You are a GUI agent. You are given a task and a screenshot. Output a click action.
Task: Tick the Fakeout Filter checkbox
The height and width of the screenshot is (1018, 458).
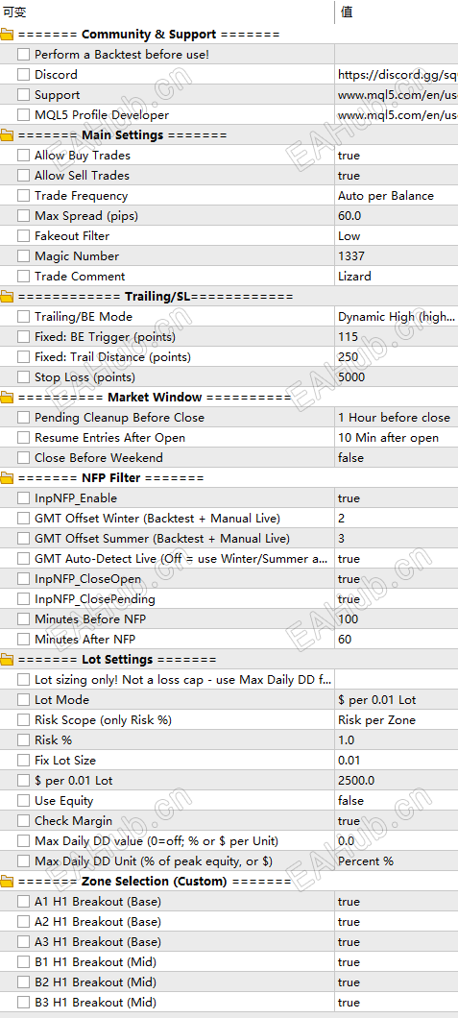pyautogui.click(x=23, y=235)
